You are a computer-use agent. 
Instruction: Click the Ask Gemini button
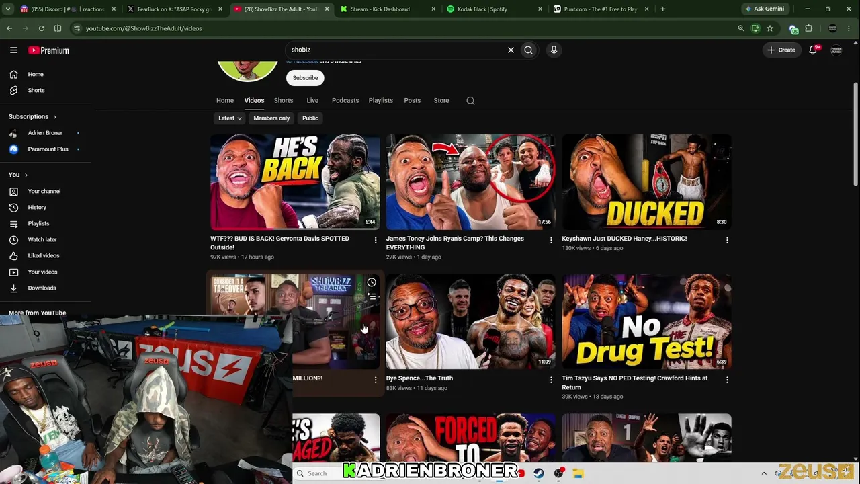pos(765,9)
